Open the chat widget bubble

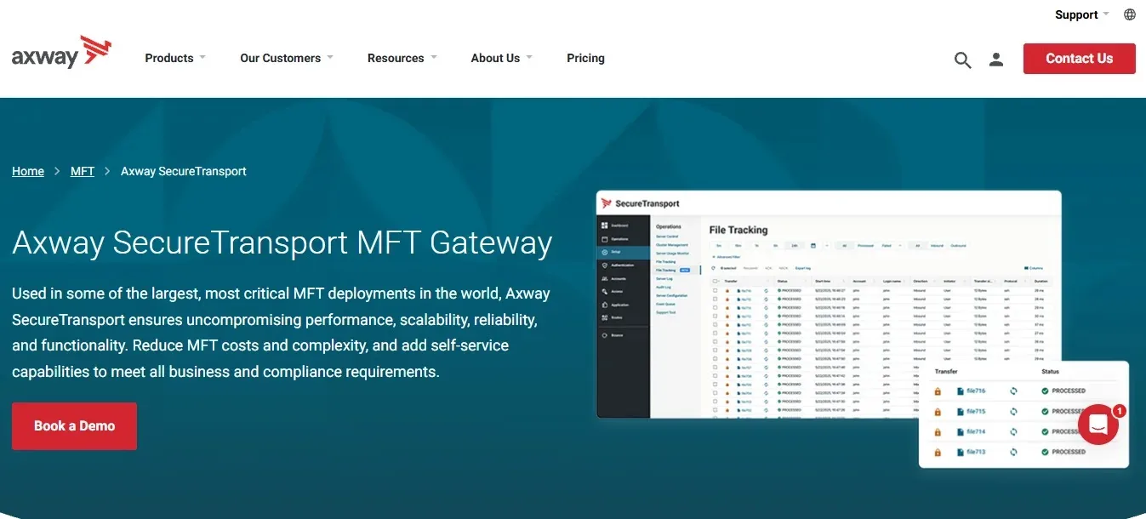[x=1098, y=424]
